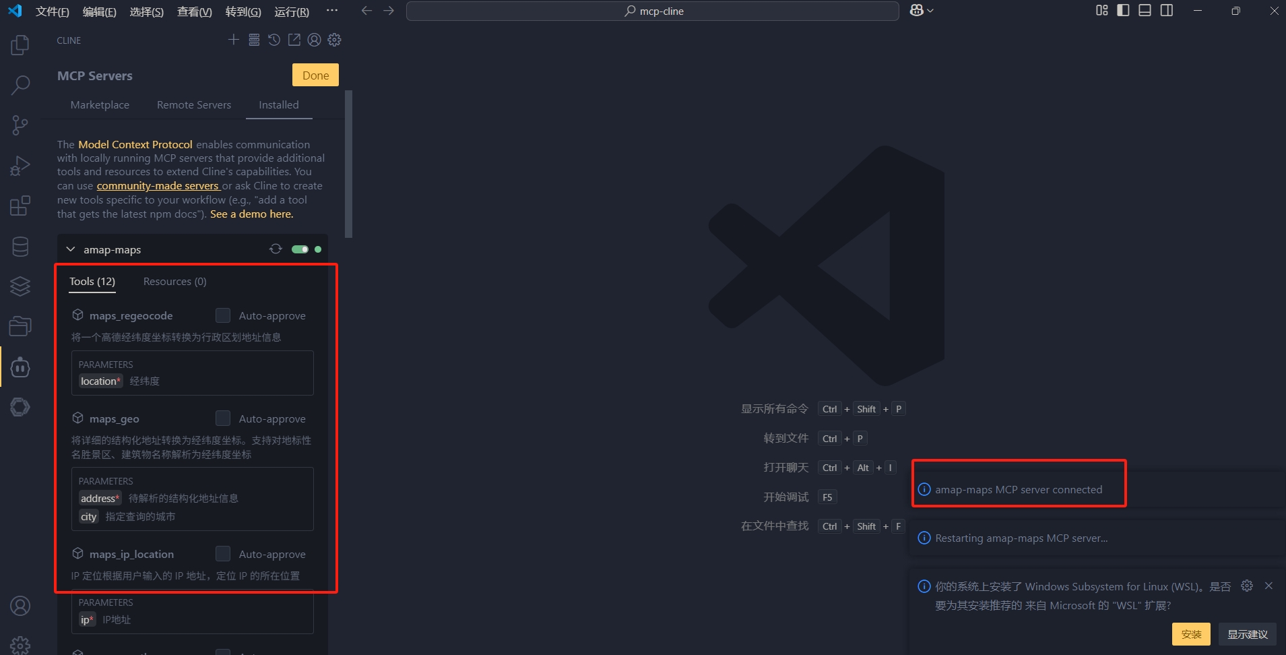Toggle secondary side bar visibility
1286x655 pixels.
pyautogui.click(x=1167, y=10)
